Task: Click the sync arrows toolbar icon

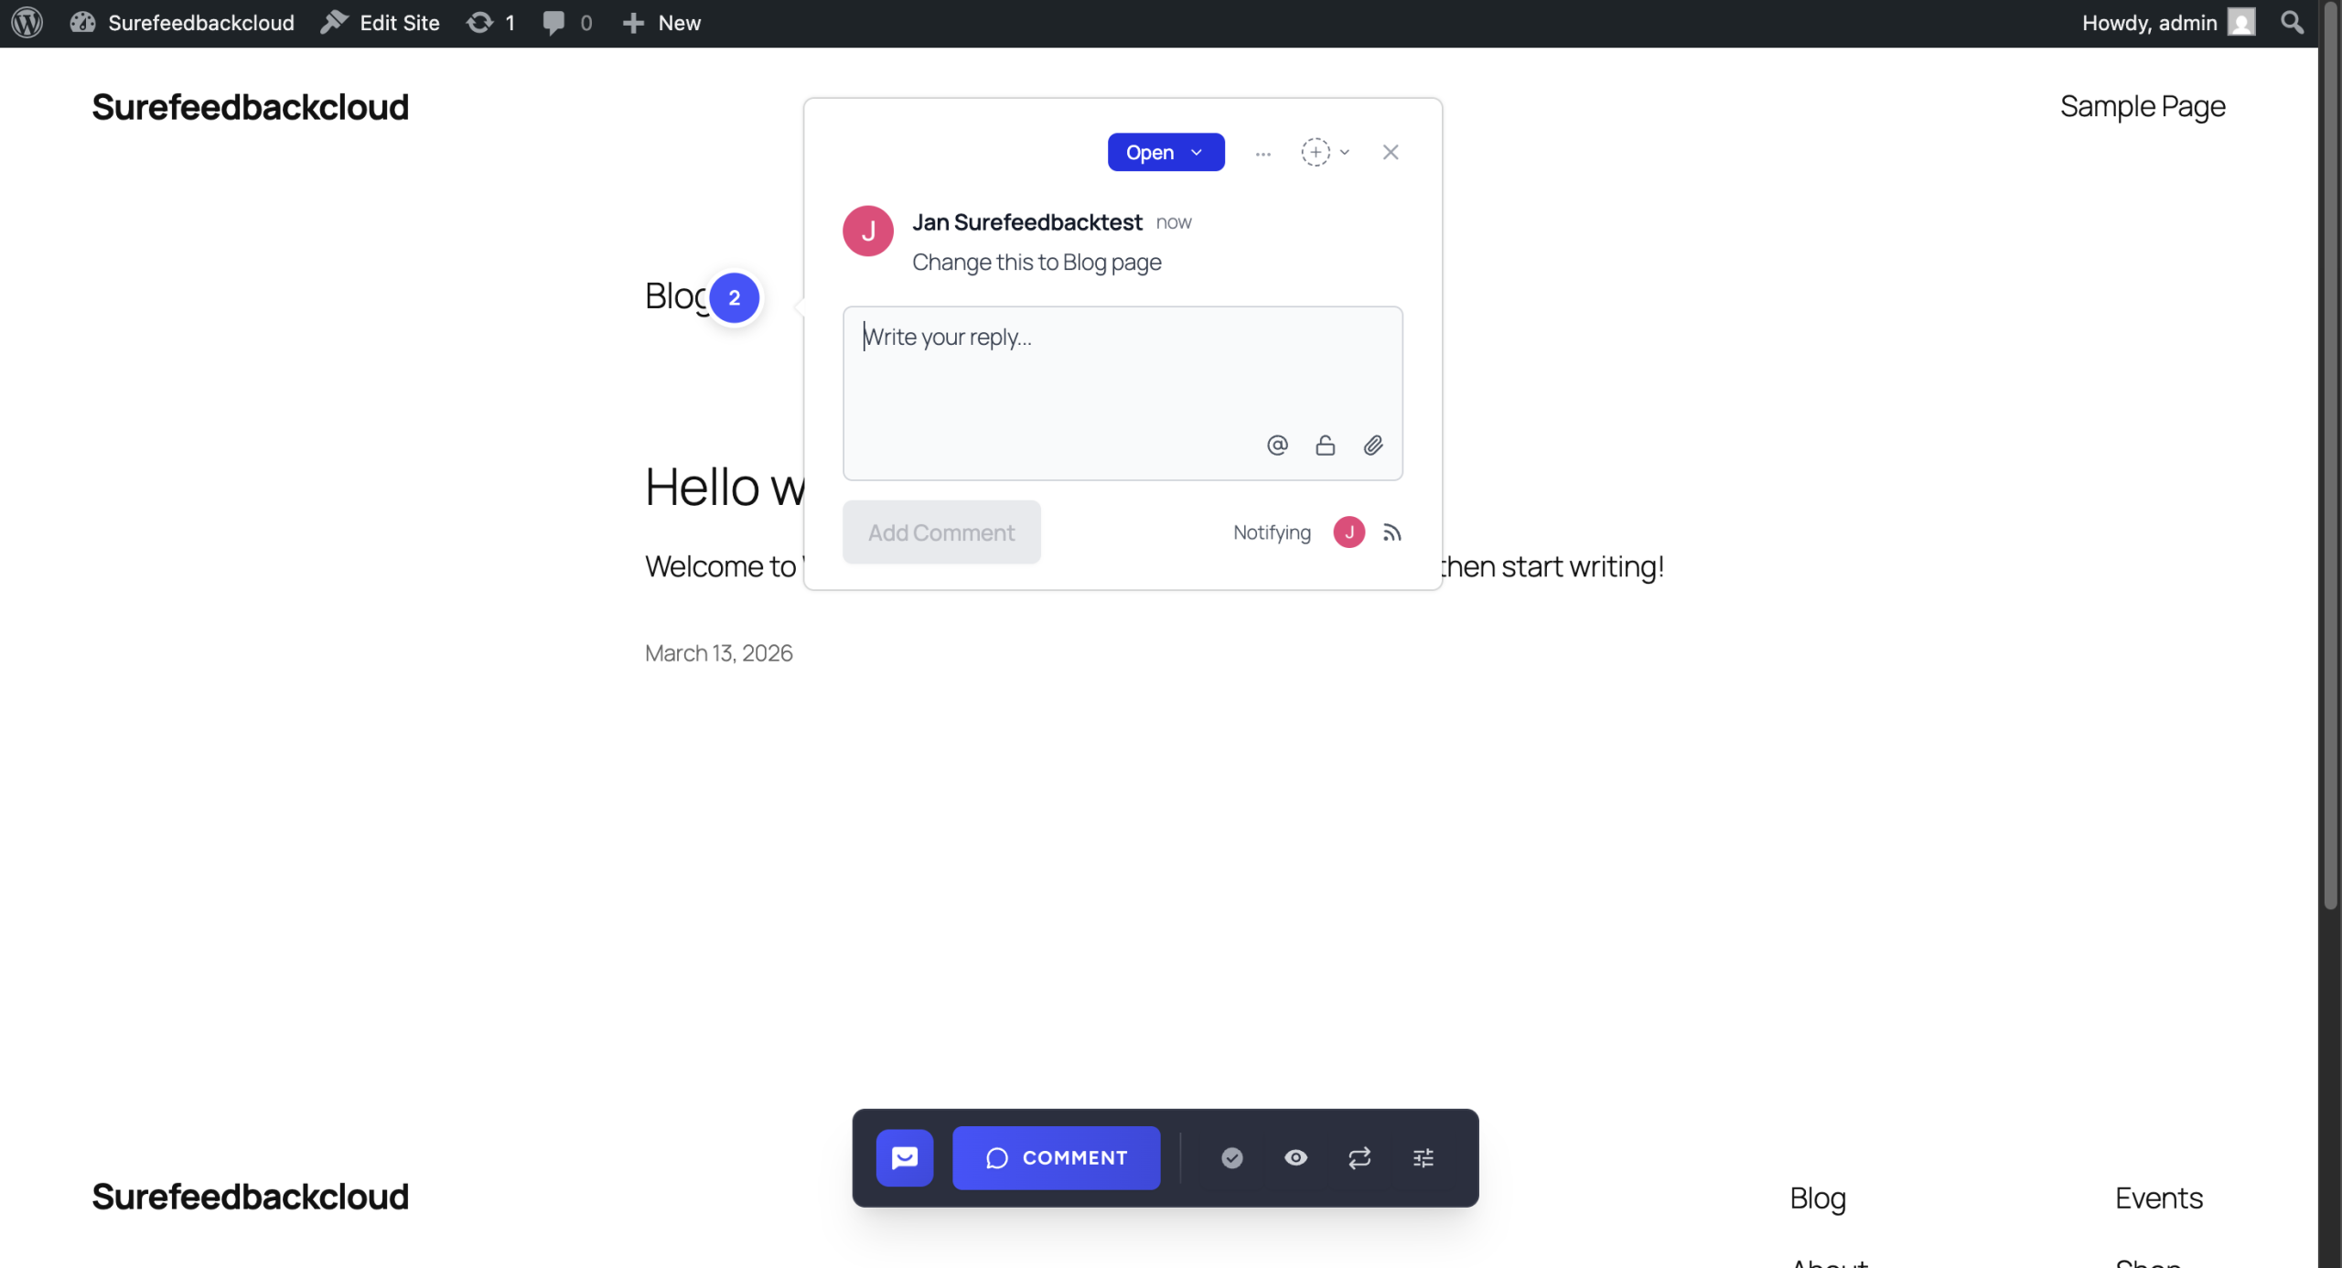Action: point(1359,1157)
